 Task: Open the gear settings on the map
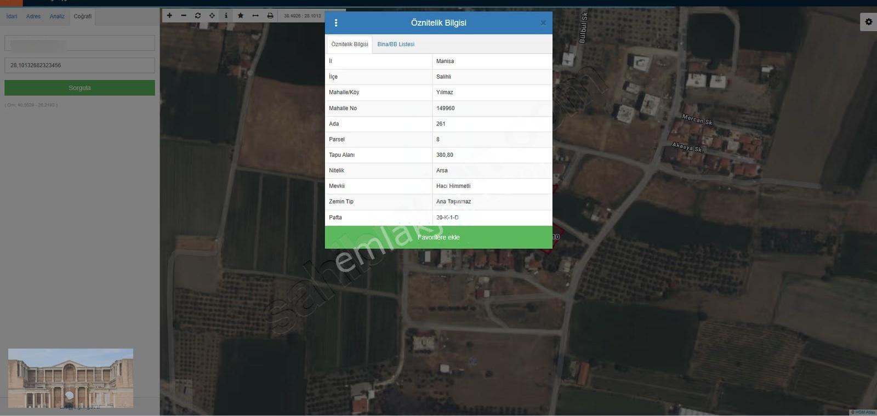point(869,22)
